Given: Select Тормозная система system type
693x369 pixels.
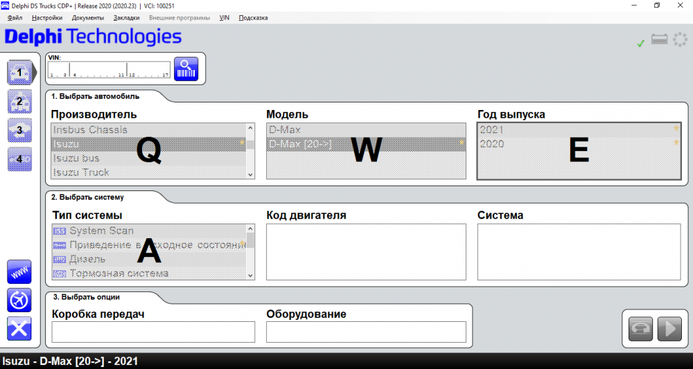Looking at the screenshot, I should click(149, 273).
